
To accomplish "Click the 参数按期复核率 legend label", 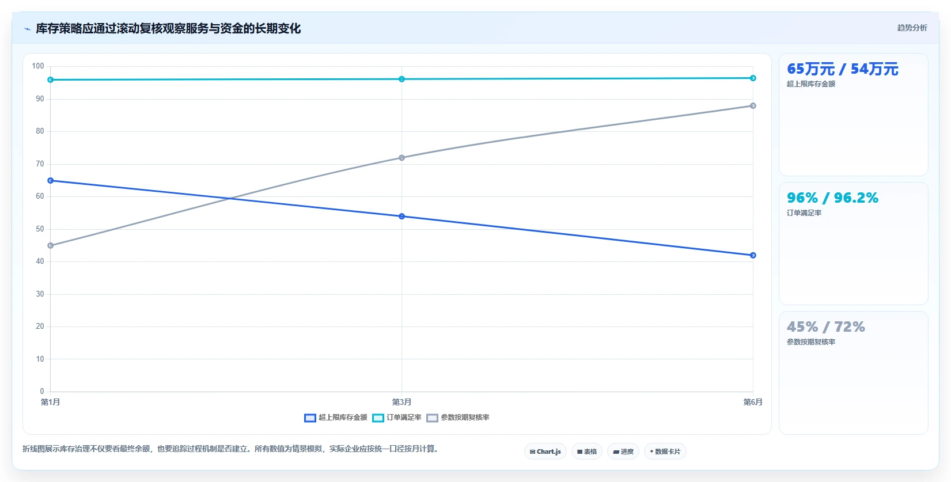I will pyautogui.click(x=465, y=418).
